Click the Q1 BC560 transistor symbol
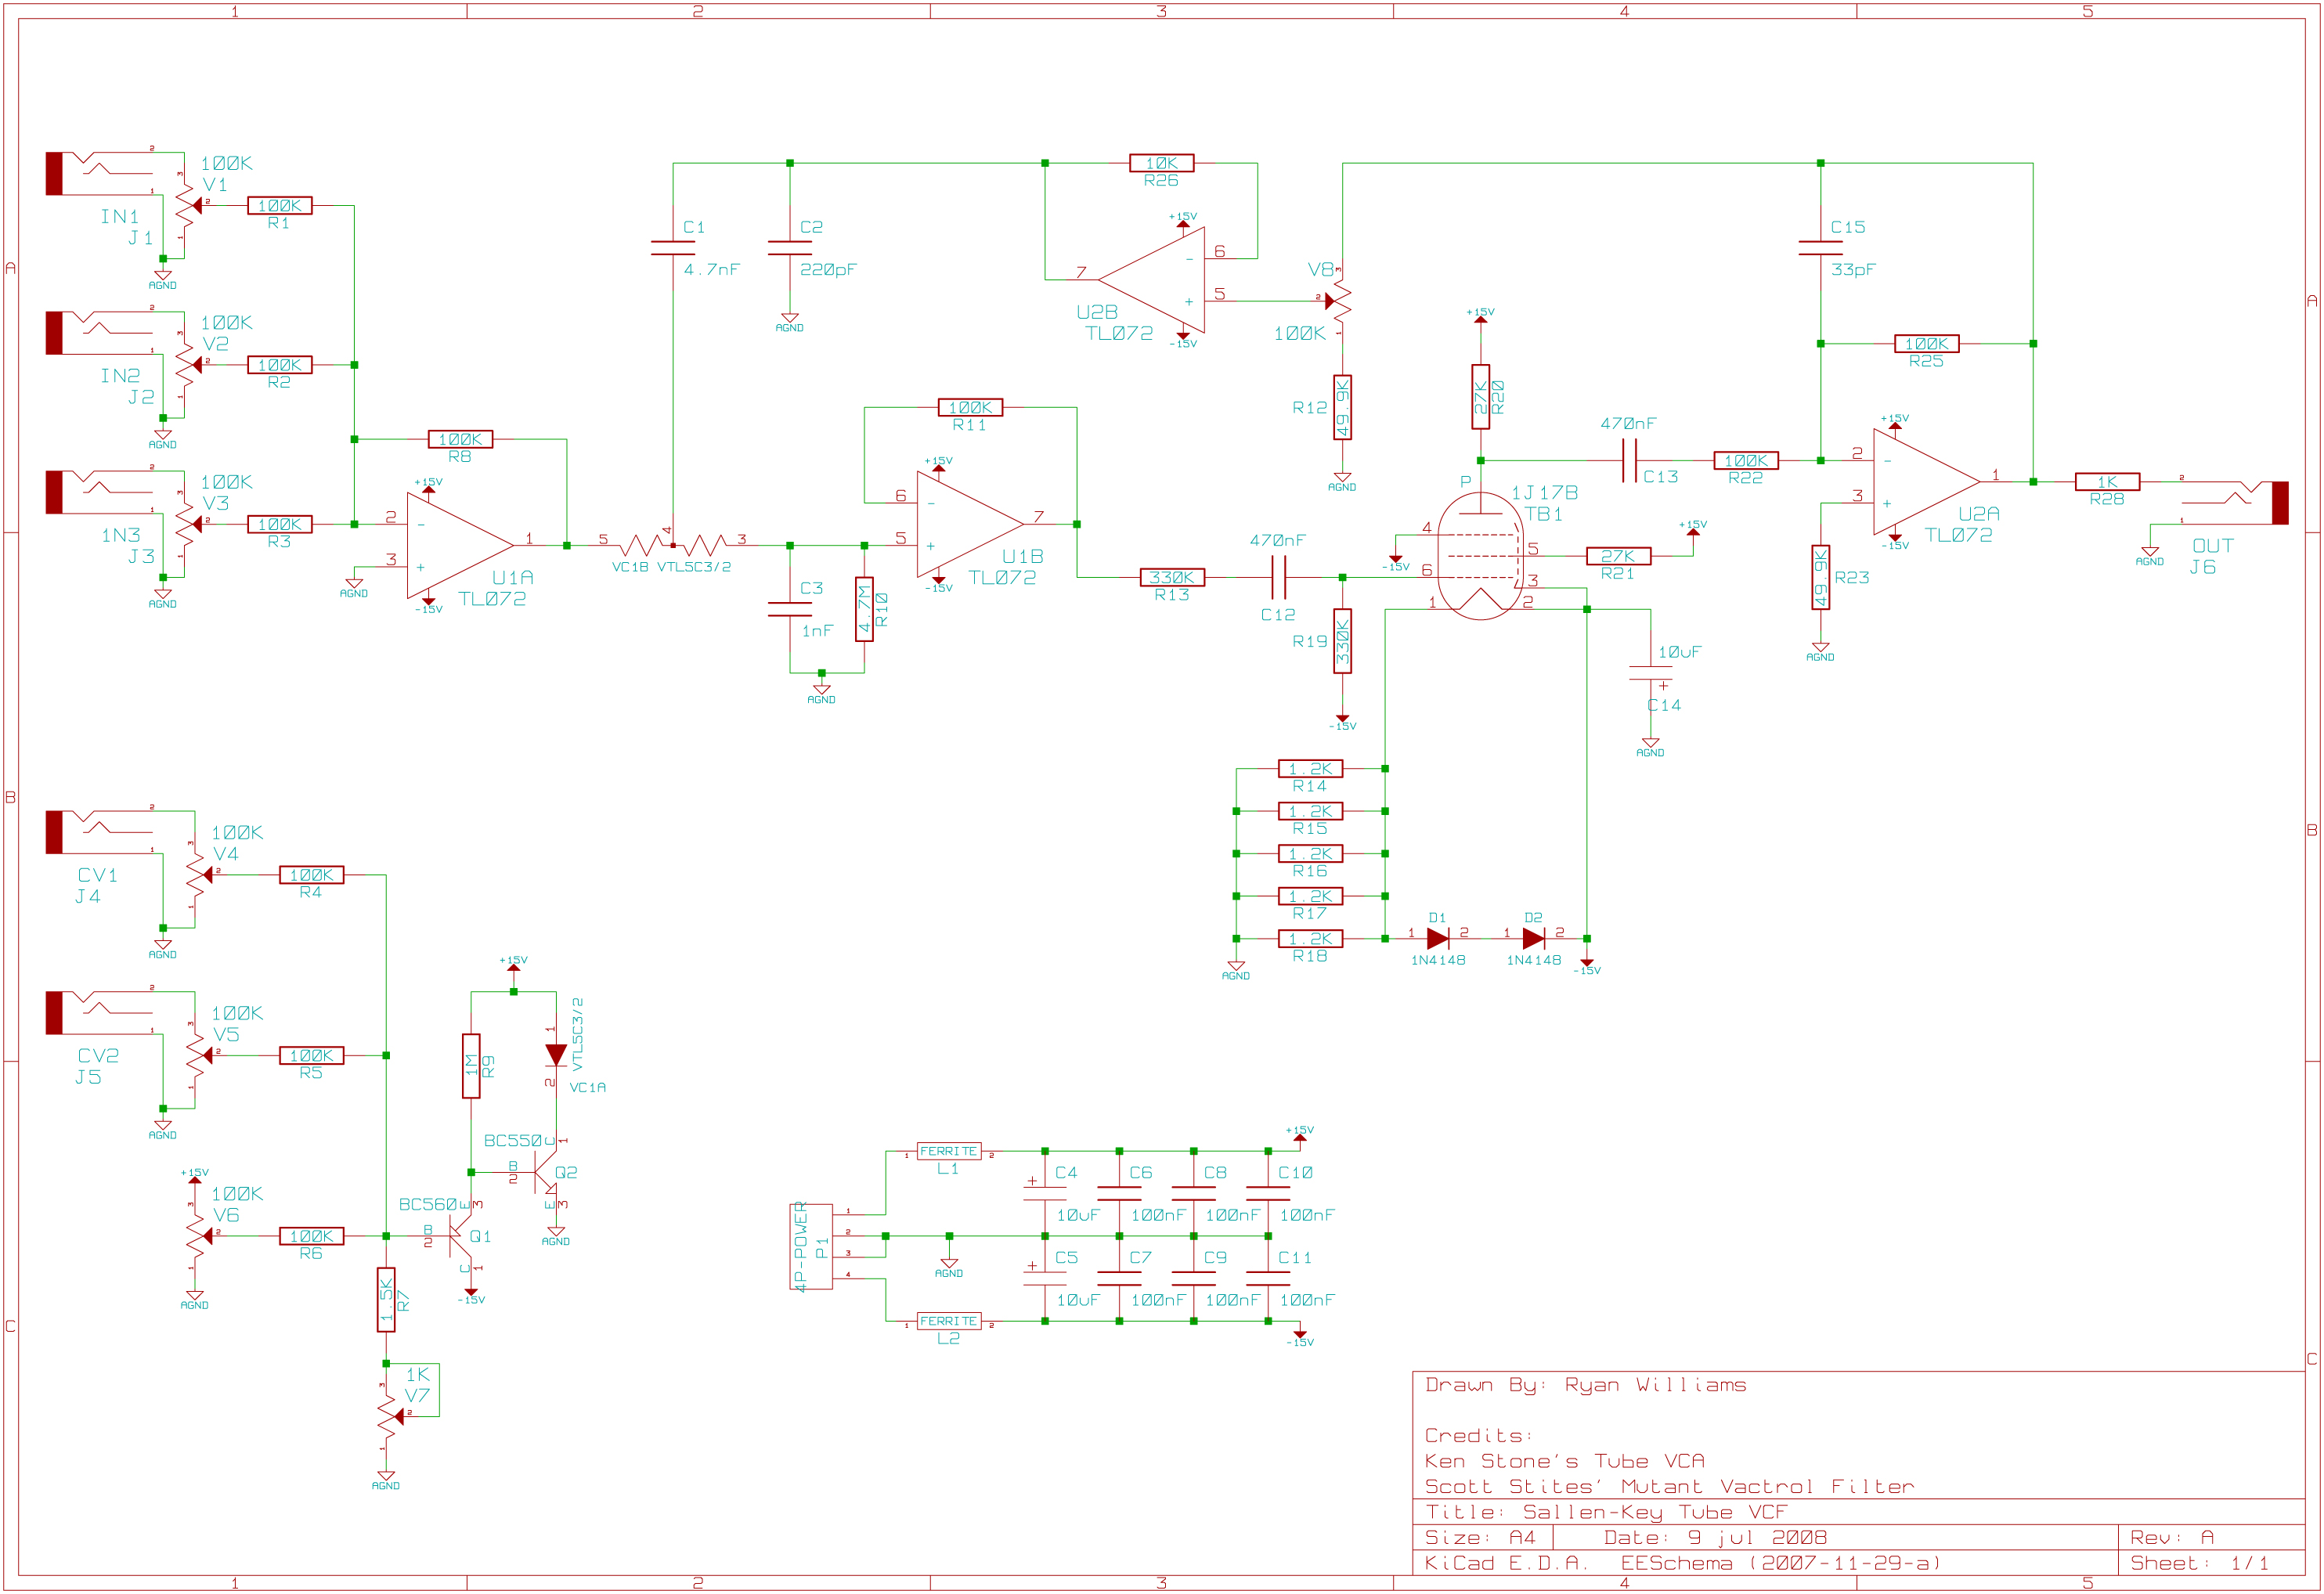This screenshot has width=2324, height=1594. [x=459, y=1236]
